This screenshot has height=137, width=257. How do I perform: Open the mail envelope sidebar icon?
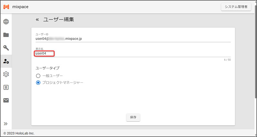[x=6, y=100]
